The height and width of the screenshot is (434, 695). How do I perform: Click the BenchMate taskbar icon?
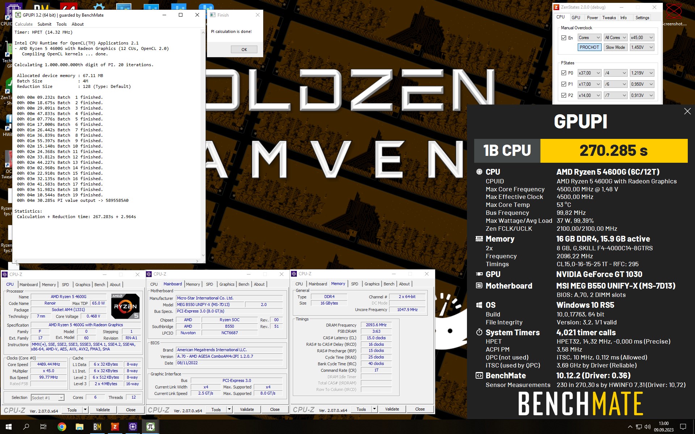(x=97, y=427)
